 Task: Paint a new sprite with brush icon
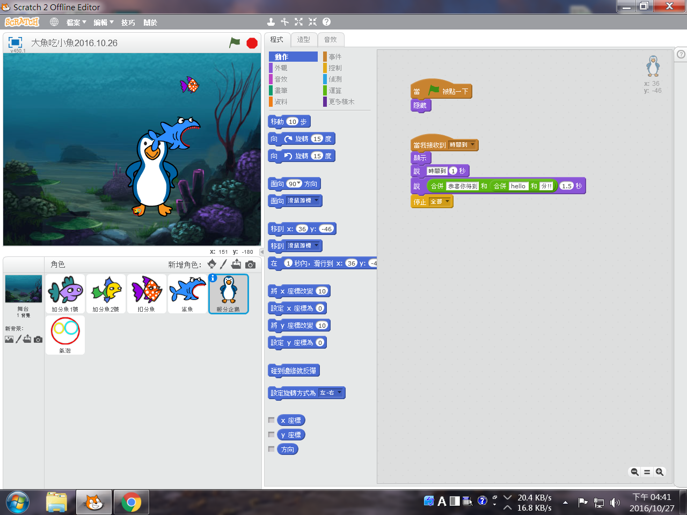click(224, 264)
